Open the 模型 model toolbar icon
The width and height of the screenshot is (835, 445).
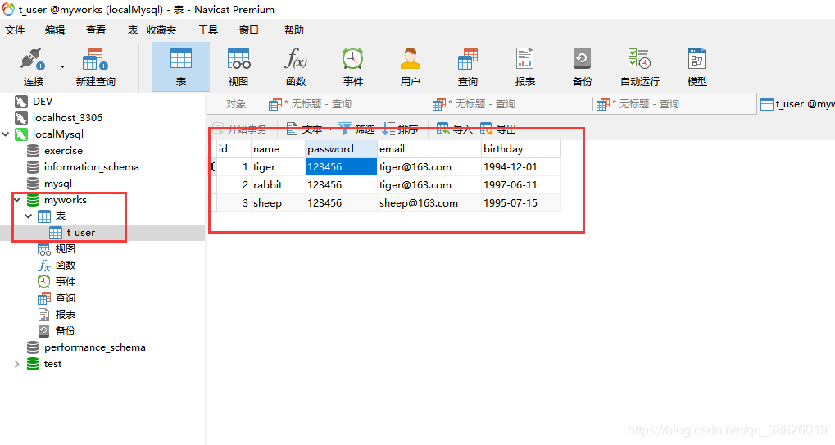(x=697, y=67)
